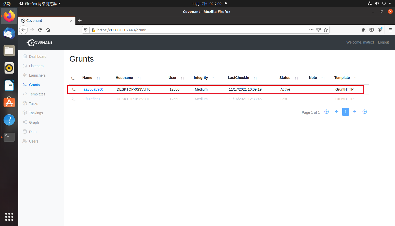The width and height of the screenshot is (395, 226).
Task: Click the Covenant logo in header
Action: [39, 43]
